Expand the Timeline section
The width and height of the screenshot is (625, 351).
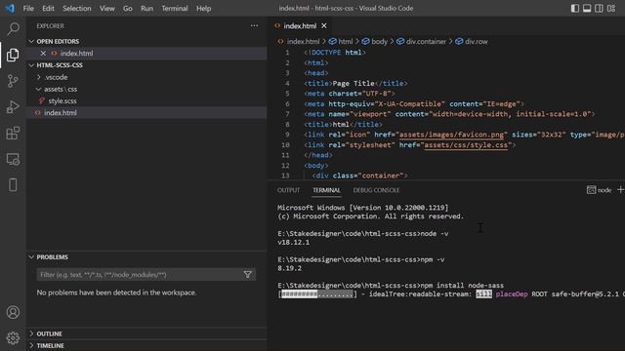click(x=31, y=345)
